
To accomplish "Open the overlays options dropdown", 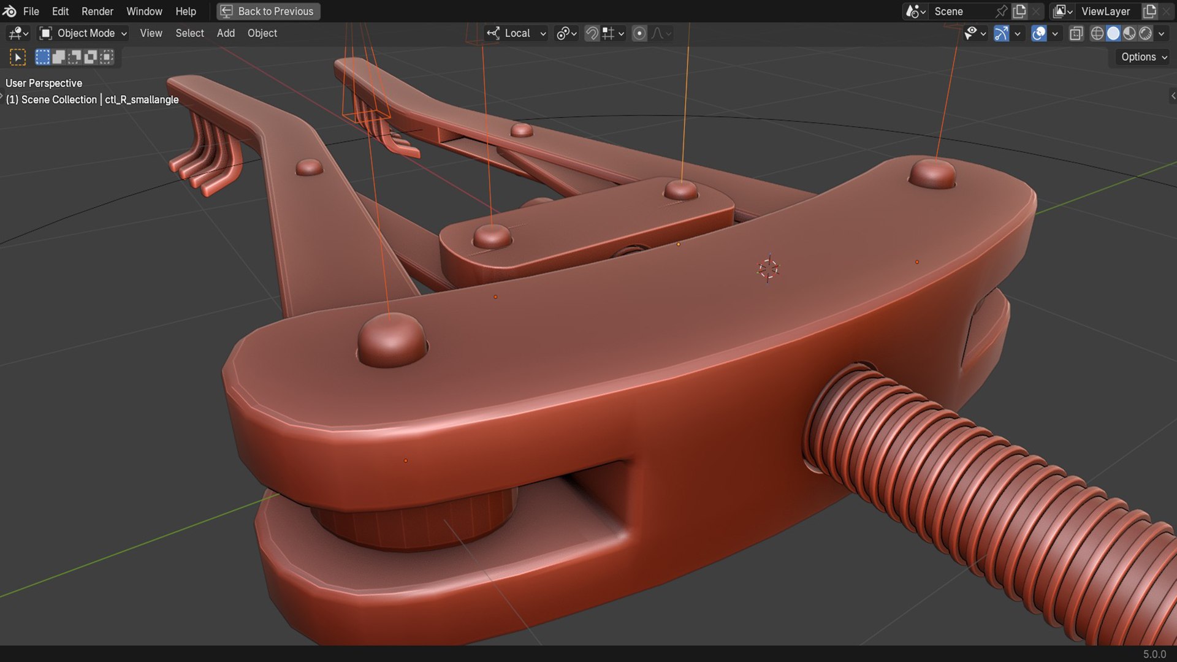I will 1054,33.
